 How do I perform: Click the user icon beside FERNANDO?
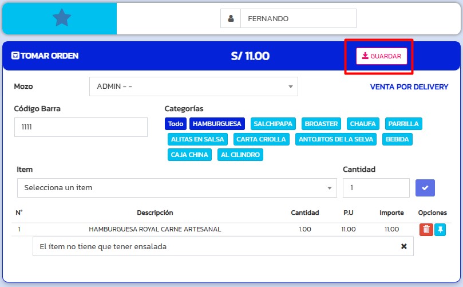(231, 18)
